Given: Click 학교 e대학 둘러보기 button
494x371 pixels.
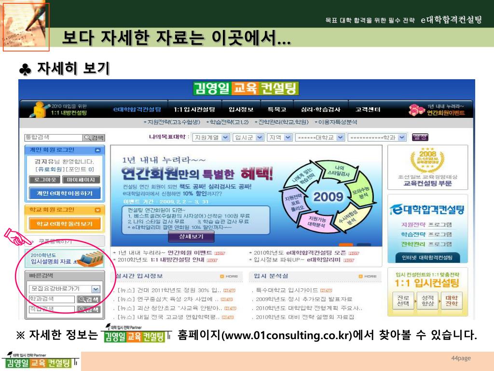Looking at the screenshot, I should 65,224.
